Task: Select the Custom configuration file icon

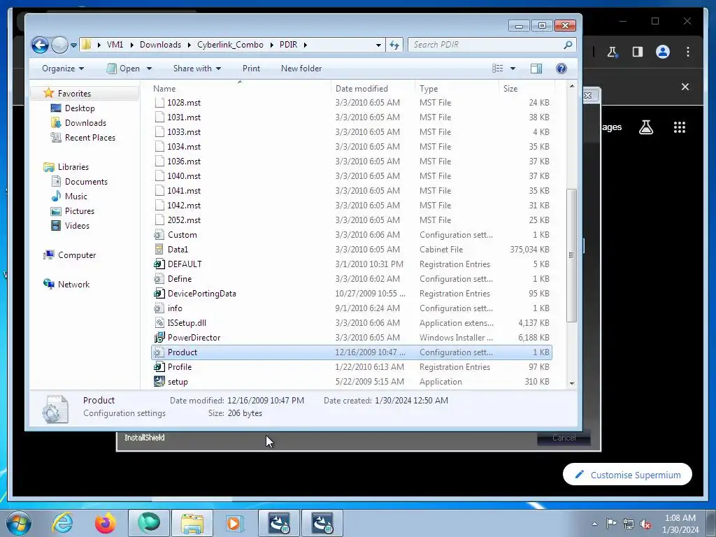Action: [x=159, y=235]
